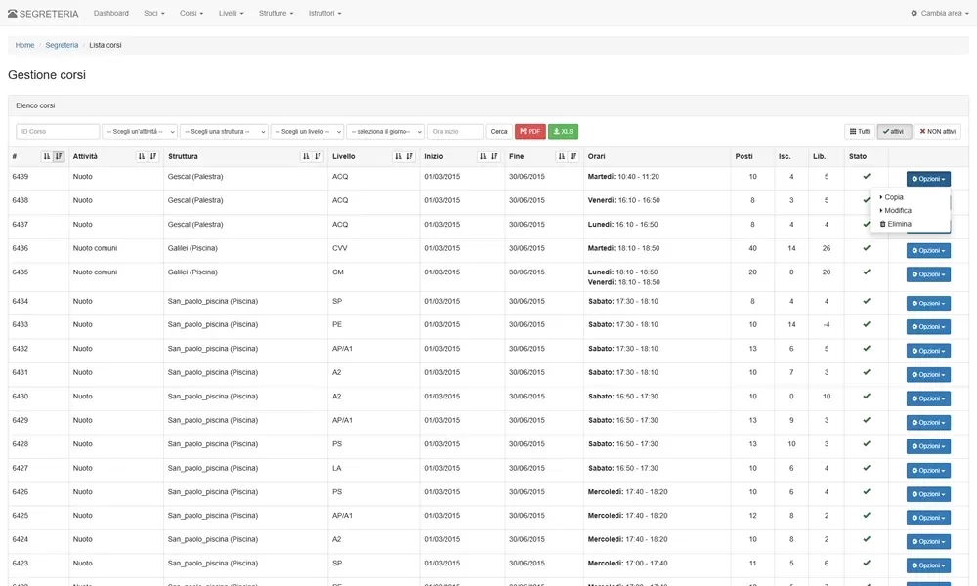Click the level cell 'CVV'
977x586 pixels.
tap(340, 248)
